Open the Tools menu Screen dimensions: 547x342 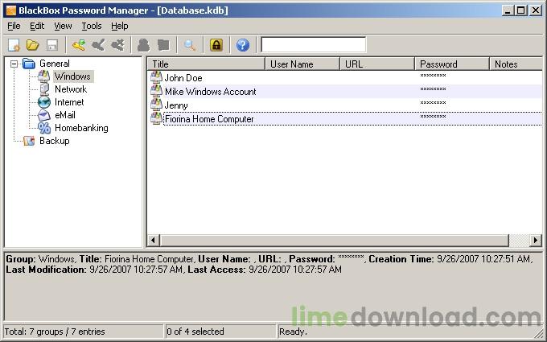tap(92, 27)
